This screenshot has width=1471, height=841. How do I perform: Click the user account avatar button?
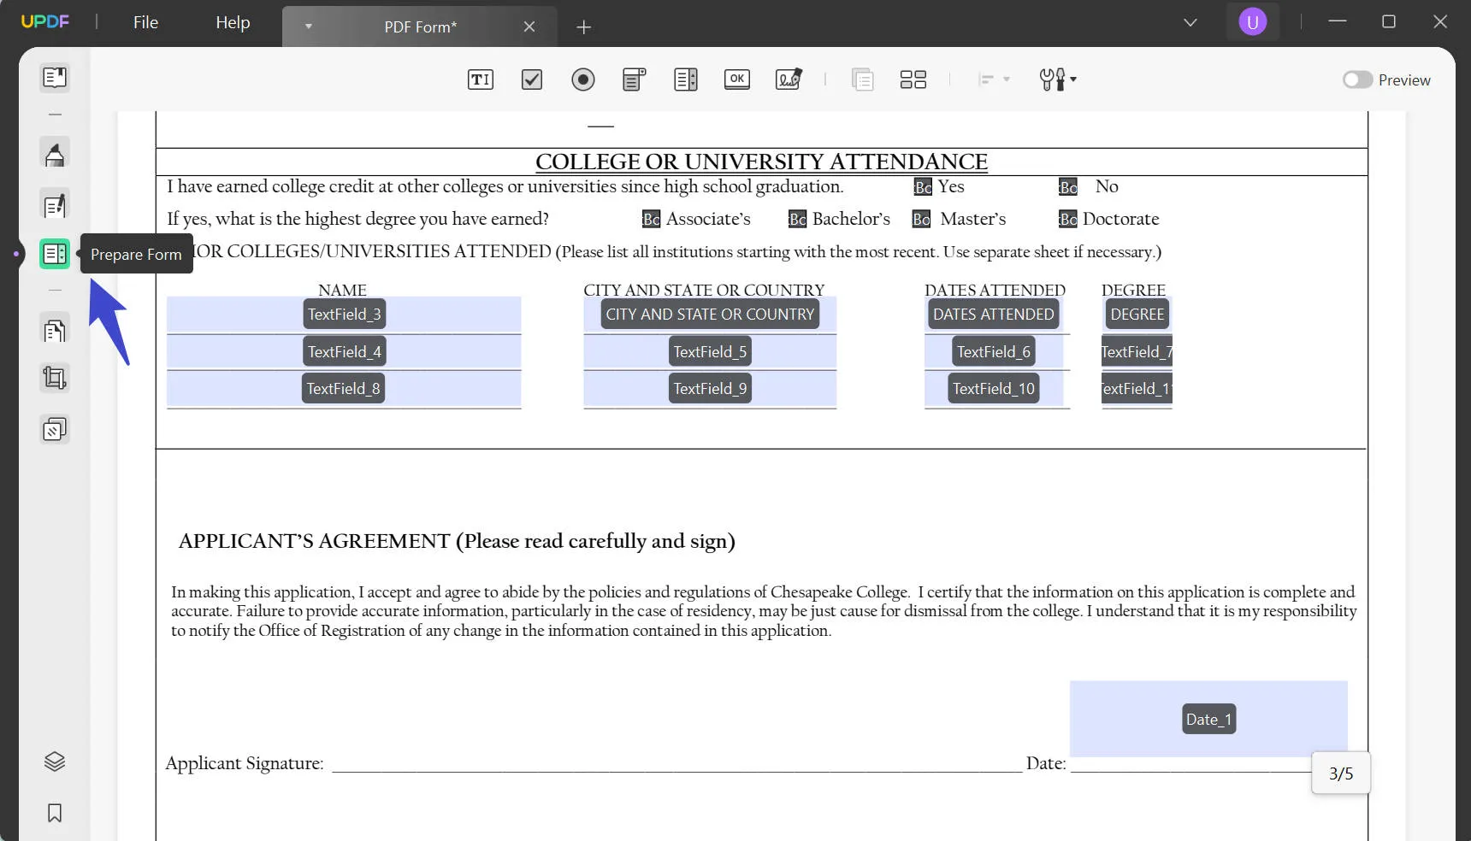(x=1252, y=21)
